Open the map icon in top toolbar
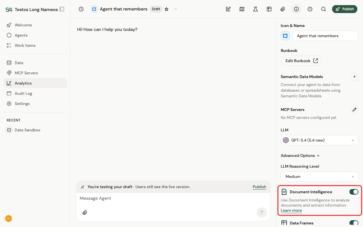Screen dimensions: 363x227 coord(242,9)
